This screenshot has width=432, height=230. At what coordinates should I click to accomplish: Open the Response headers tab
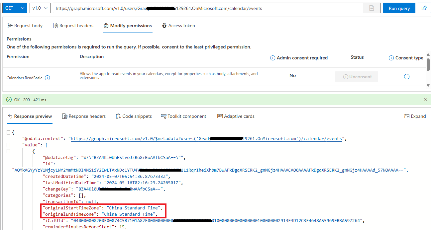pos(84,116)
